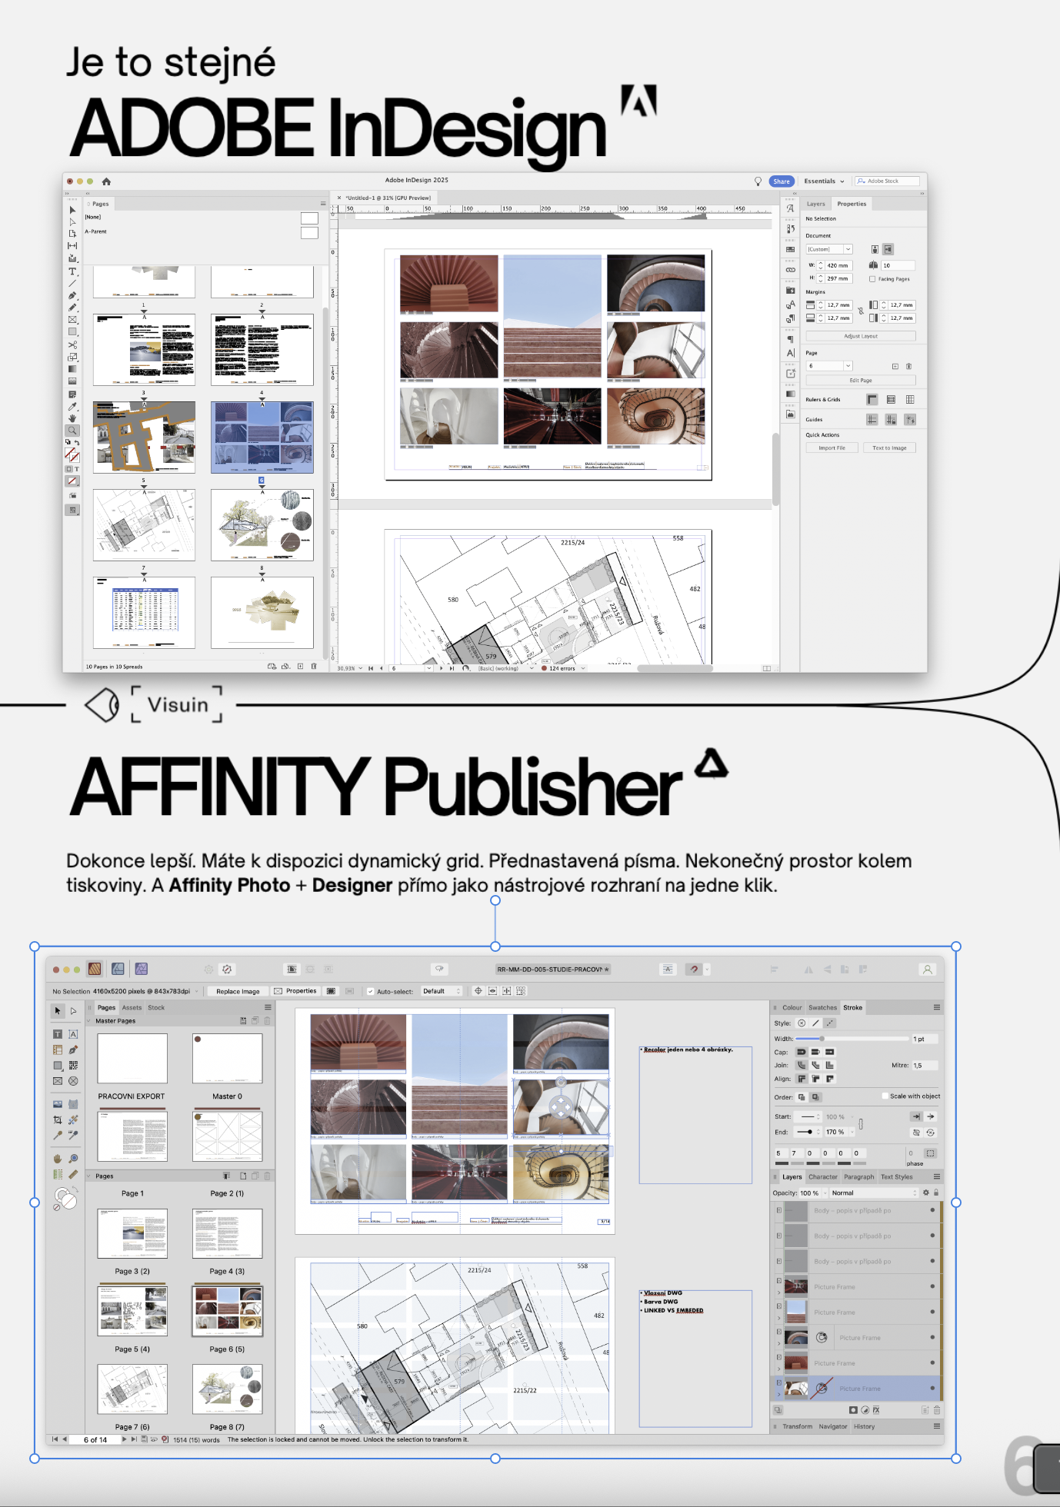Open the Assets tab in Affinity

[132, 1007]
